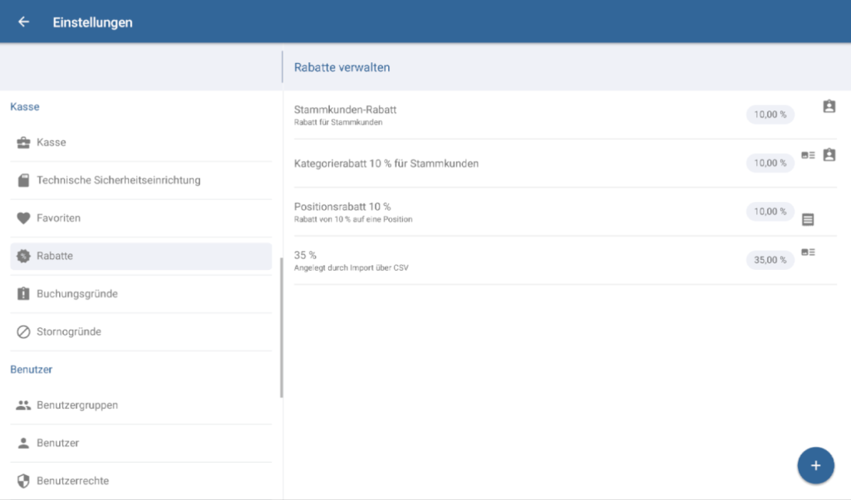Click the person icon next to Benutzer
This screenshot has height=500, width=851.
(24, 443)
